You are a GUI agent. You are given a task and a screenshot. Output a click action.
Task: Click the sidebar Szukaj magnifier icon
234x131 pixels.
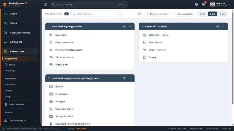click(x=6, y=65)
